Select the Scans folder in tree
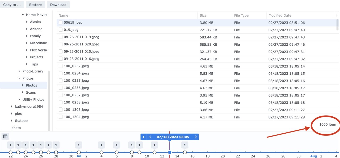Viewport: 340px width, 158px height. 31,92
